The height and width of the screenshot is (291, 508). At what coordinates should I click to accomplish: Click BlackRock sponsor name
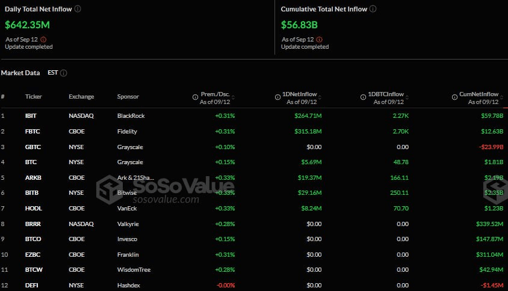tap(131, 116)
